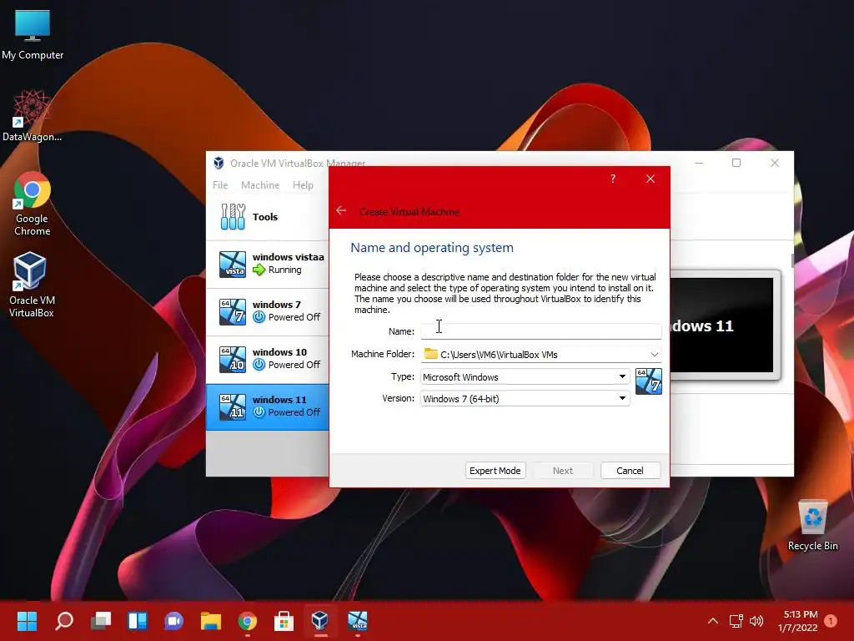Open Task View from taskbar

[101, 621]
